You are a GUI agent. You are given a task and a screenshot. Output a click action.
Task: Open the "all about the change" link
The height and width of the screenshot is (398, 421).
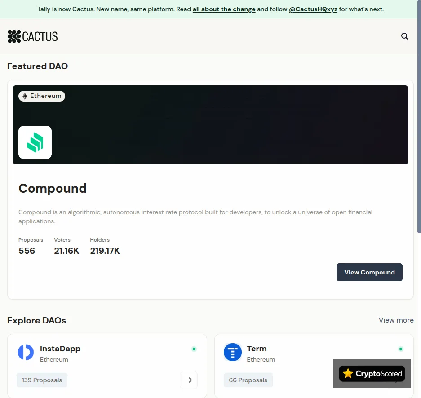click(224, 9)
